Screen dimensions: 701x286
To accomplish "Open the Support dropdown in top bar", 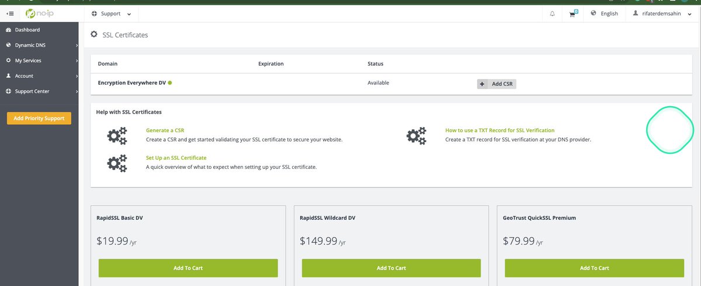I will pos(112,13).
